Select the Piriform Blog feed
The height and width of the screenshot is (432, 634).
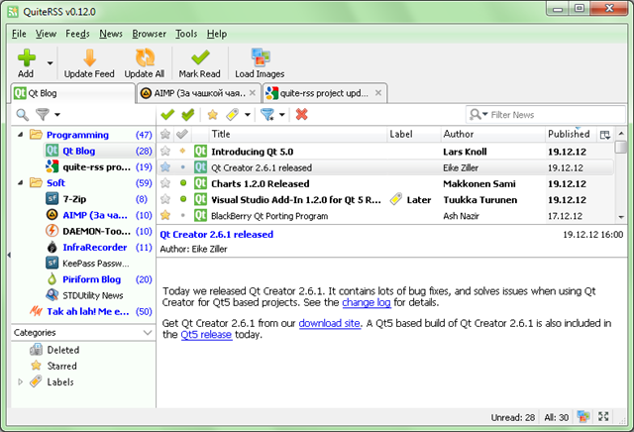(x=98, y=279)
